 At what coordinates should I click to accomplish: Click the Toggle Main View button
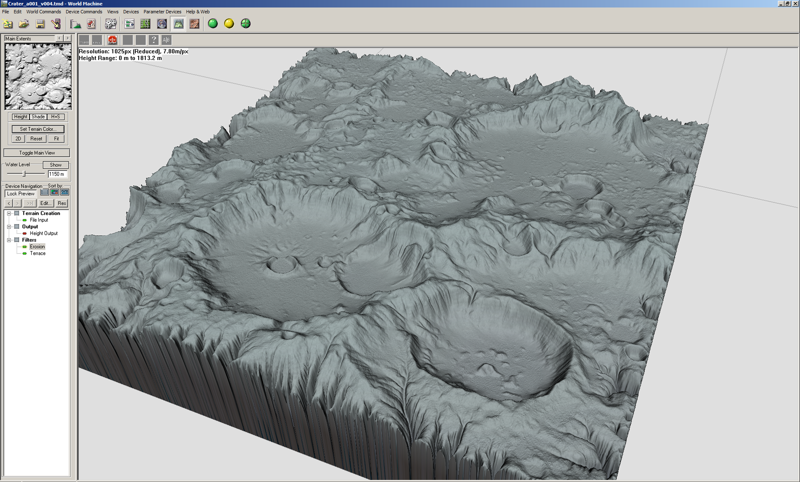37,153
